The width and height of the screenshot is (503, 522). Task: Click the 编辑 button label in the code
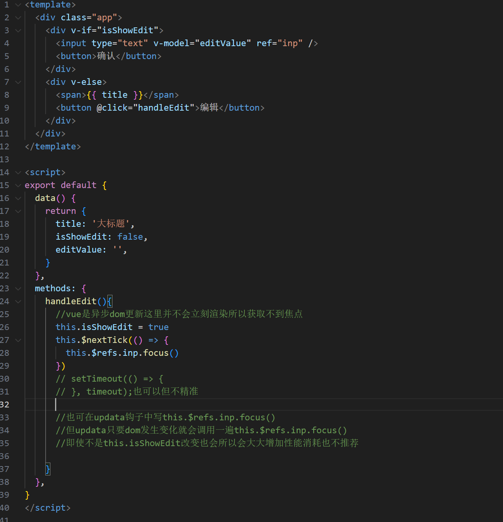click(209, 108)
